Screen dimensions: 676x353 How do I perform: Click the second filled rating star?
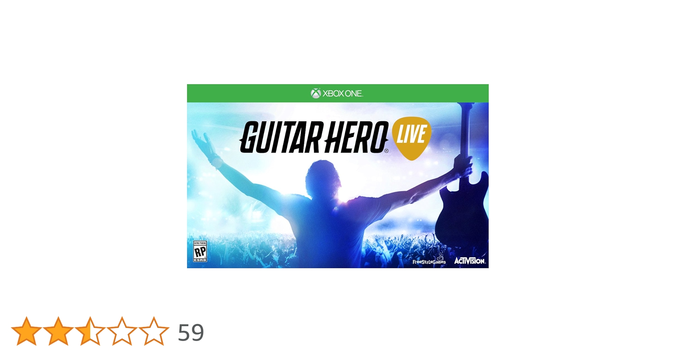[58, 331]
